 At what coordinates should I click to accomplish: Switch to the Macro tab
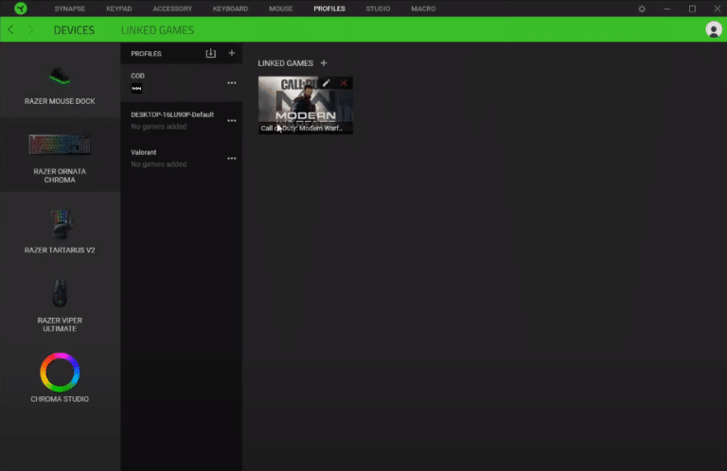[423, 9]
